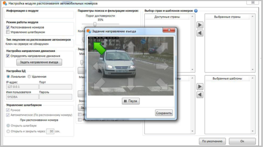Toggle Распознавание номеров checkbox
The width and height of the screenshot is (263, 147).
tap(8, 27)
